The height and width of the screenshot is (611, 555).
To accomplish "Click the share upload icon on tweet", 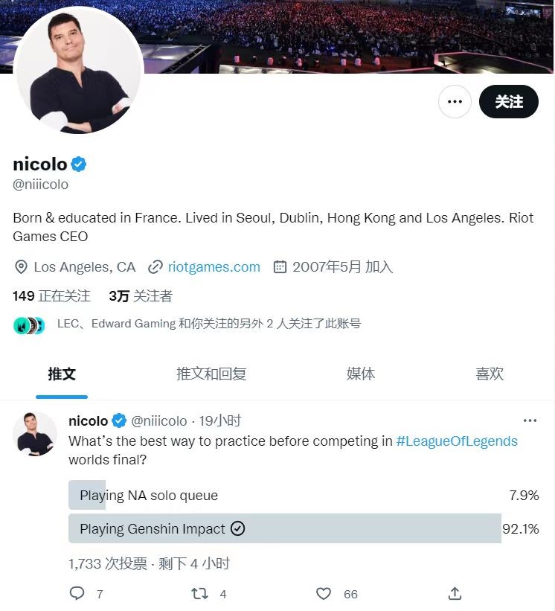I will click(455, 593).
